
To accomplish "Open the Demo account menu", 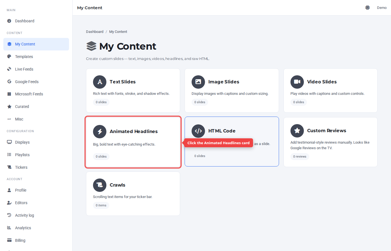I will pos(382,8).
